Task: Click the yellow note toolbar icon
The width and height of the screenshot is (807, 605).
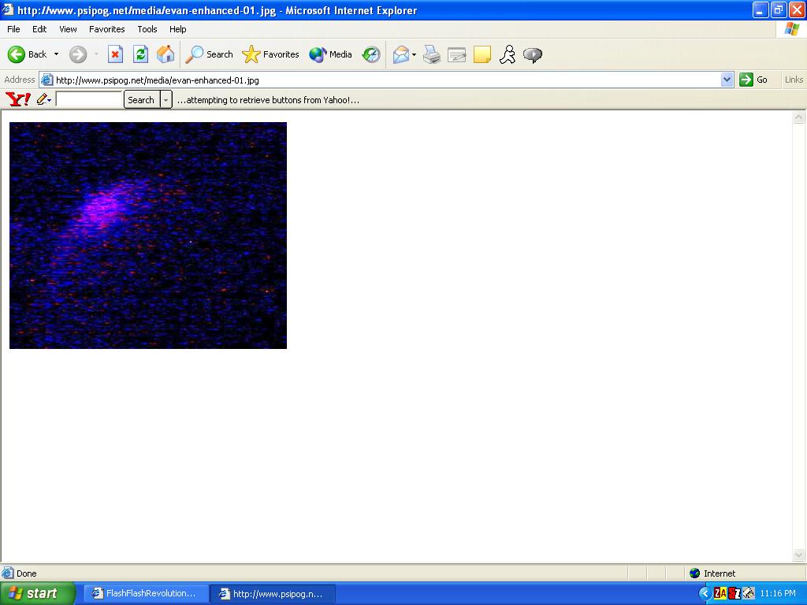Action: point(482,54)
